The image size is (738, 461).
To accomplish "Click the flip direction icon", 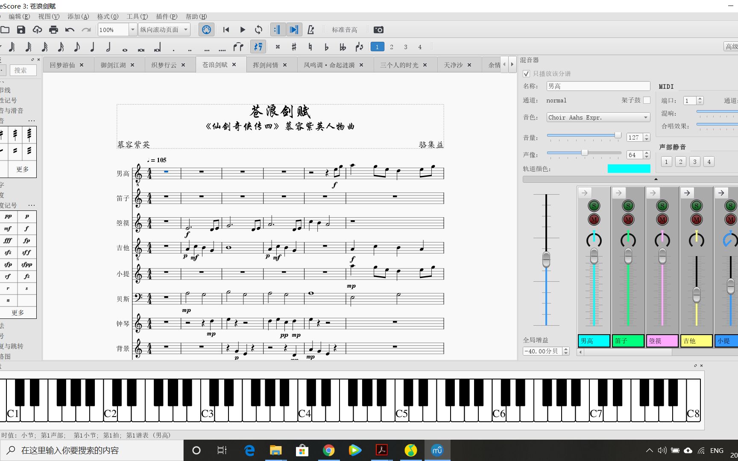I will tap(359, 47).
